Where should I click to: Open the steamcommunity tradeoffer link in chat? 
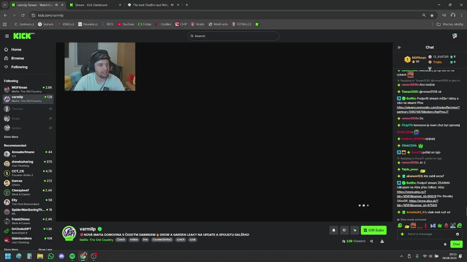(428, 110)
